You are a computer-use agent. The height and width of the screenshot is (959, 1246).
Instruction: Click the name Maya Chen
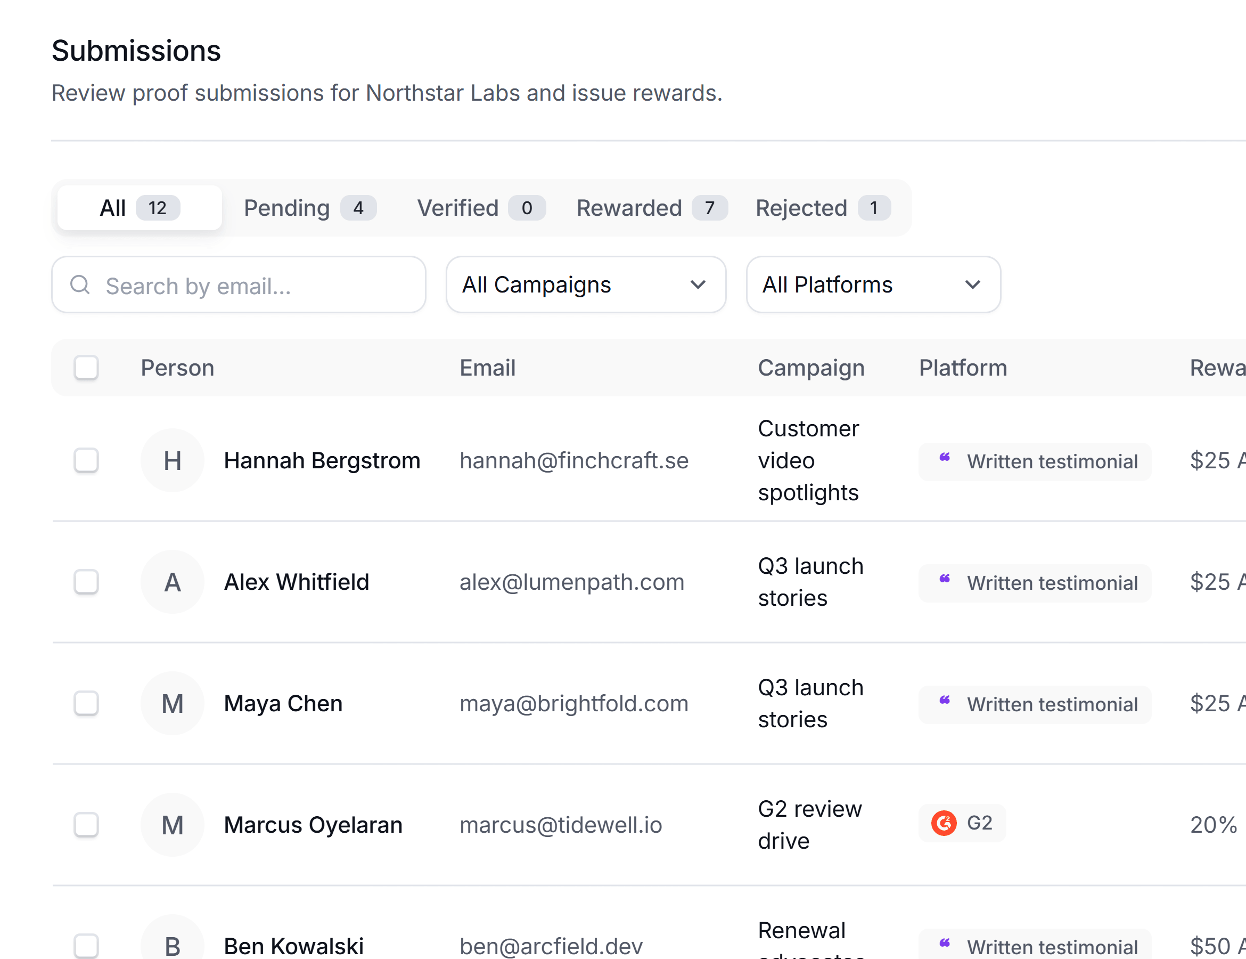(283, 703)
